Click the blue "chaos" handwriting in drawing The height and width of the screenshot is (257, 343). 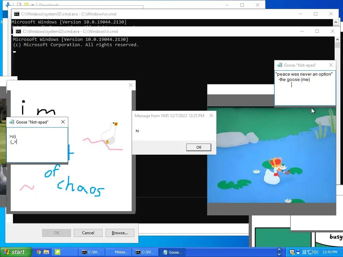[80, 186]
